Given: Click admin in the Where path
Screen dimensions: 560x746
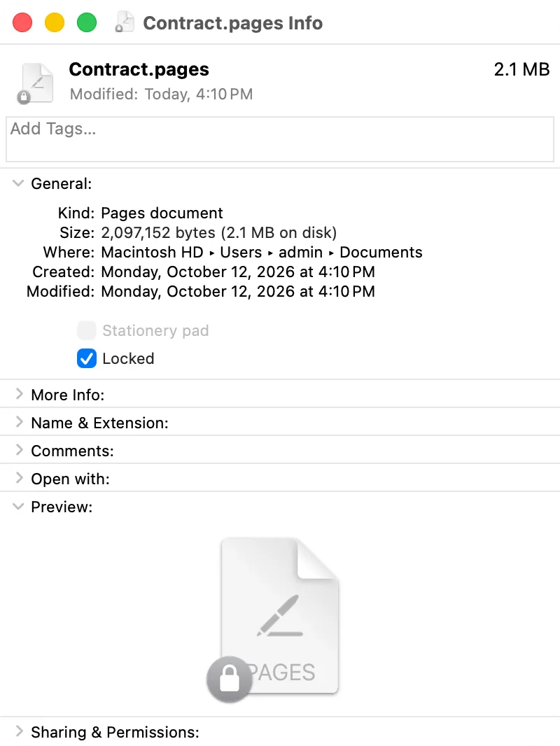Looking at the screenshot, I should pyautogui.click(x=300, y=252).
